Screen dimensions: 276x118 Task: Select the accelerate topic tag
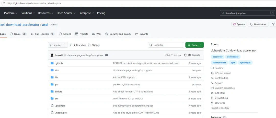pos(217,57)
